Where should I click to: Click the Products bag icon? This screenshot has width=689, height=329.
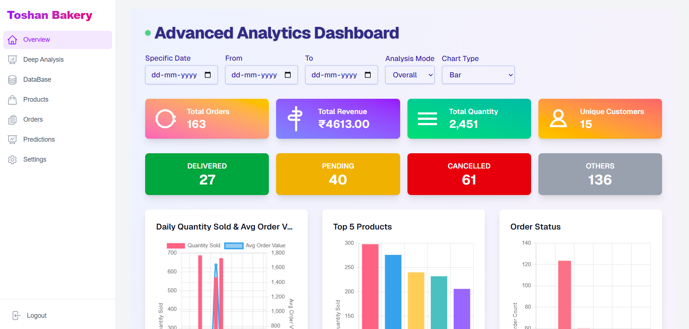[x=12, y=100]
